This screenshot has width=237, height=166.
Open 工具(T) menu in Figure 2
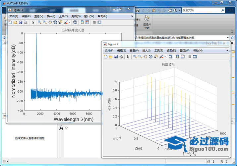click(x=159, y=50)
